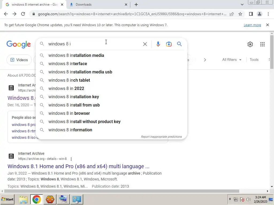Close the Downloads tab
274x205 pixels.
tap(126, 5)
